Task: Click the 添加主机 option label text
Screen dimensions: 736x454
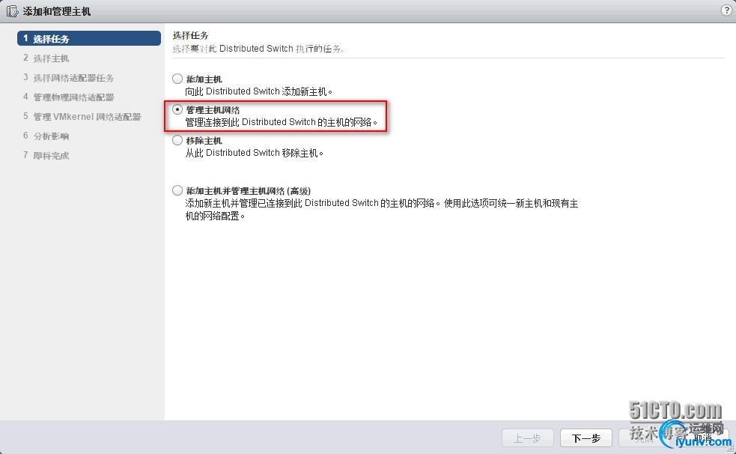Action: [x=204, y=79]
